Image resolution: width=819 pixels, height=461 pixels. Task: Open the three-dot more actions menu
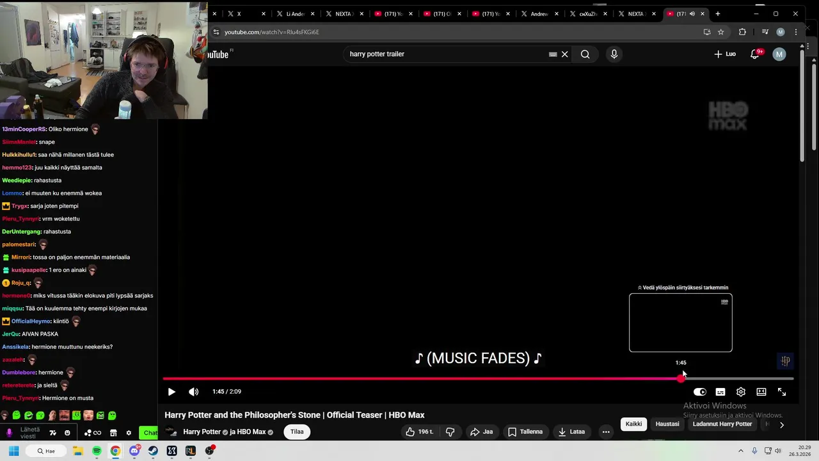coord(606,432)
